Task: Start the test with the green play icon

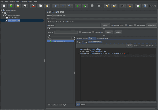Action: pyautogui.click(x=78, y=6)
